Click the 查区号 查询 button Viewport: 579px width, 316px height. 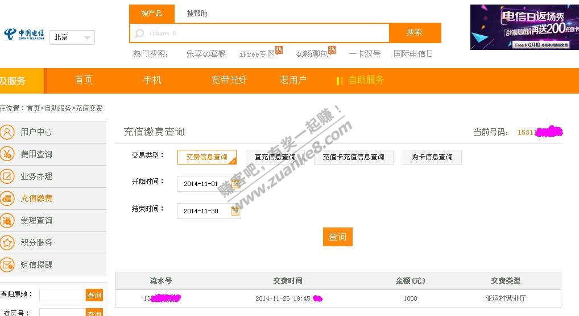pos(94,313)
